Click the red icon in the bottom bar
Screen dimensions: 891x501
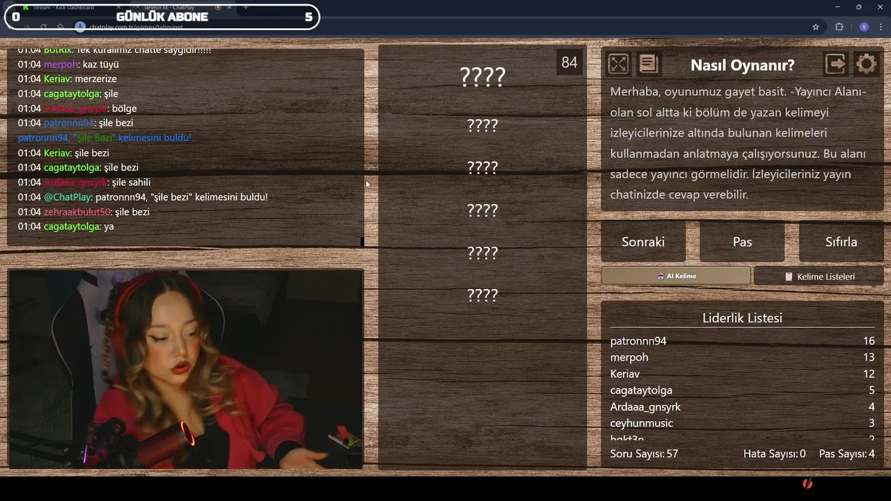pyautogui.click(x=807, y=484)
